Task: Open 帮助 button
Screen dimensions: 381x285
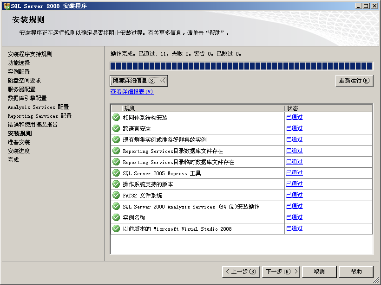Action: tap(356, 272)
